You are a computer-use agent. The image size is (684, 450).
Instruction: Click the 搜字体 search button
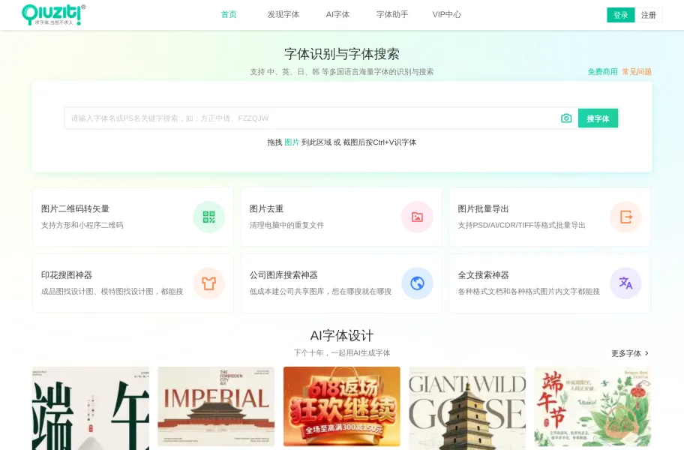pos(598,118)
